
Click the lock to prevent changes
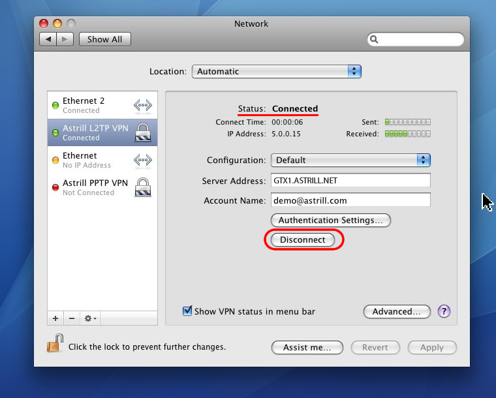click(x=55, y=343)
